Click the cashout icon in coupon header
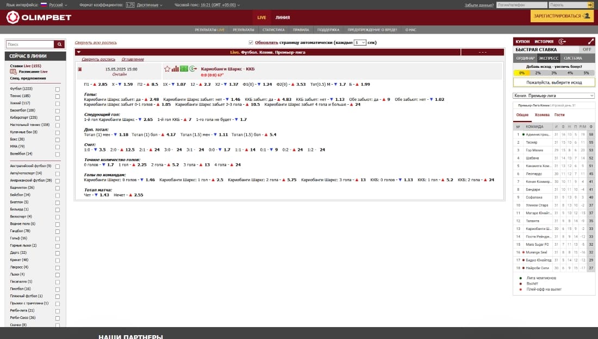Viewport: 598px width, 339px height. (562, 41)
